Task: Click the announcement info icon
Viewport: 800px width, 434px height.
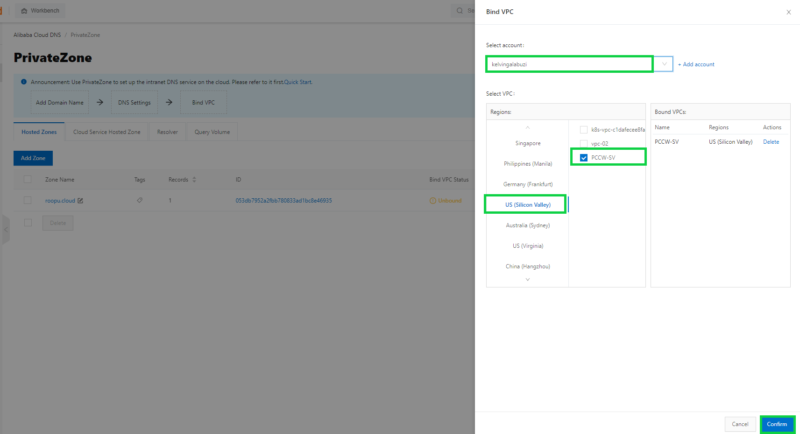Action: (x=24, y=82)
